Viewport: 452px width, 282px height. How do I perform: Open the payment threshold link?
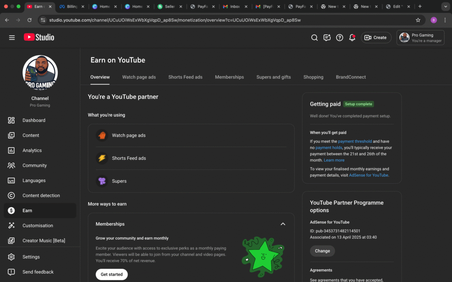354,141
